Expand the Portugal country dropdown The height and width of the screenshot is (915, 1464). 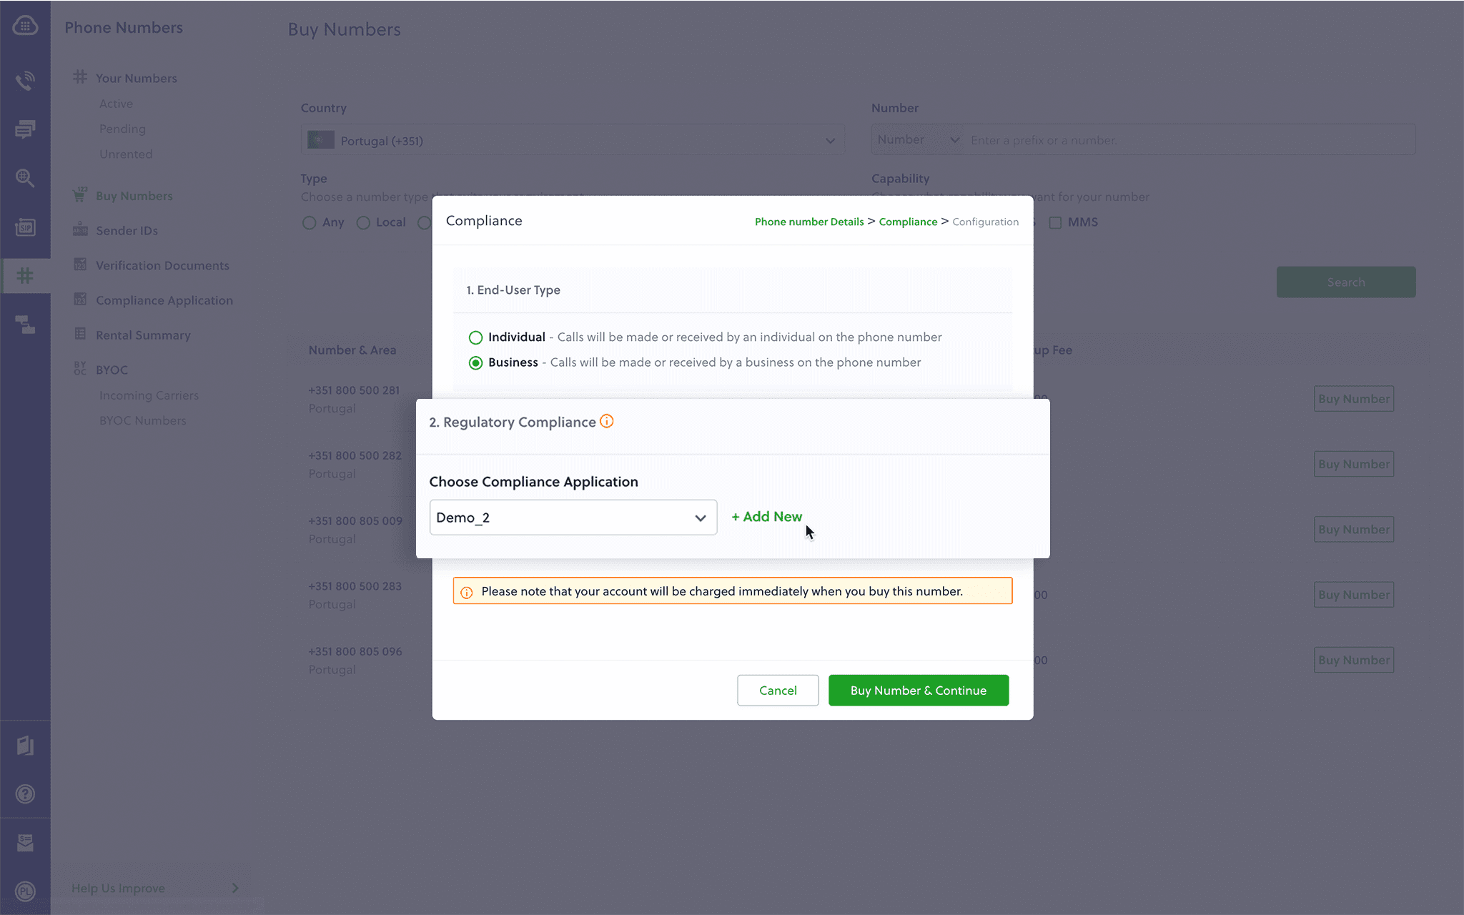click(x=573, y=141)
